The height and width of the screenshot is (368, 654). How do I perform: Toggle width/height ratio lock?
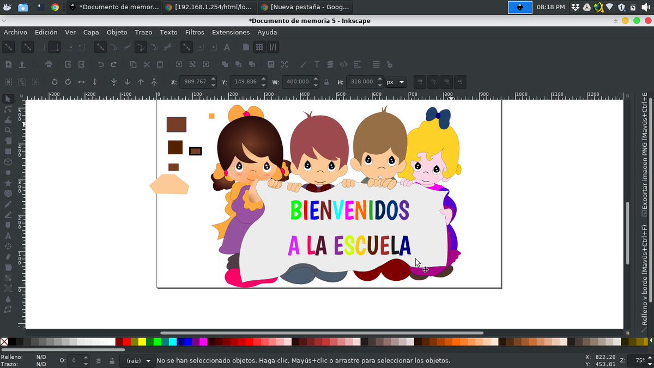click(326, 82)
